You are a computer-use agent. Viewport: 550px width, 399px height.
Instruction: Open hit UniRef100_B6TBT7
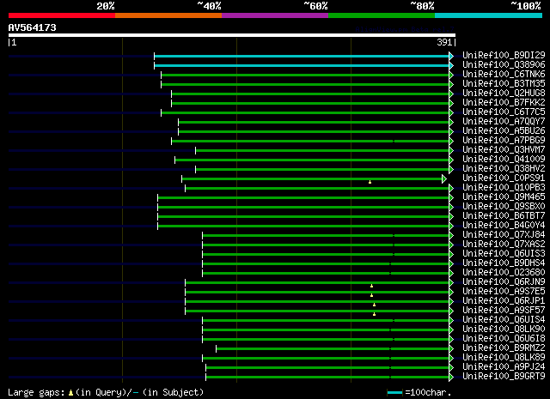(x=504, y=215)
